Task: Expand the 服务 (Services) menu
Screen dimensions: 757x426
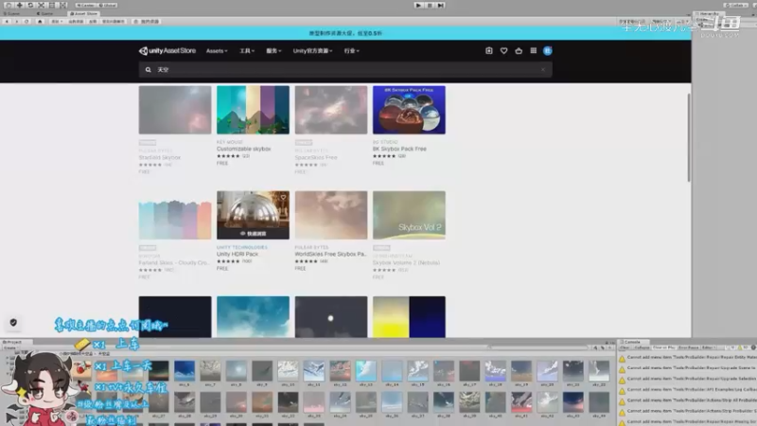Action: tap(273, 51)
